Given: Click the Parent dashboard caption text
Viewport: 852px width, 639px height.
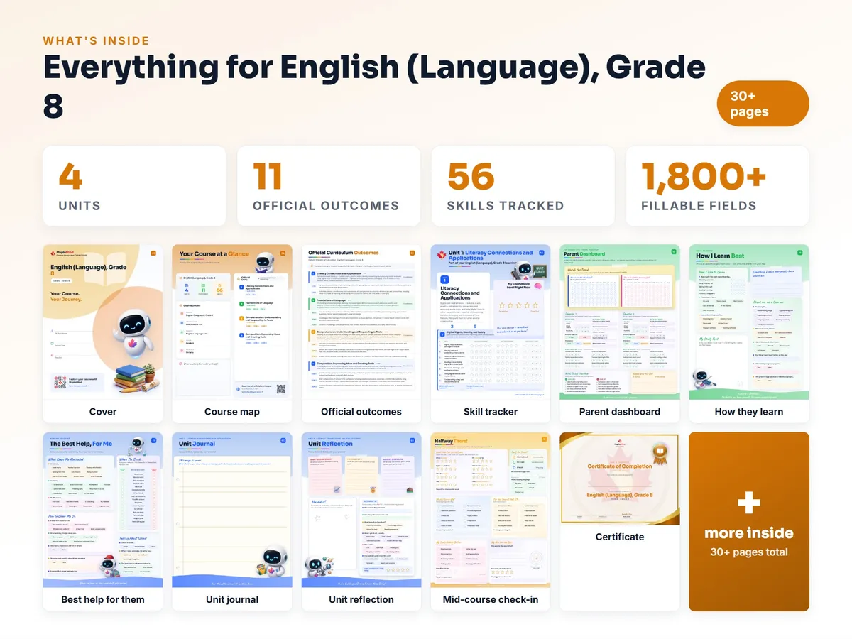Looking at the screenshot, I should coord(620,412).
